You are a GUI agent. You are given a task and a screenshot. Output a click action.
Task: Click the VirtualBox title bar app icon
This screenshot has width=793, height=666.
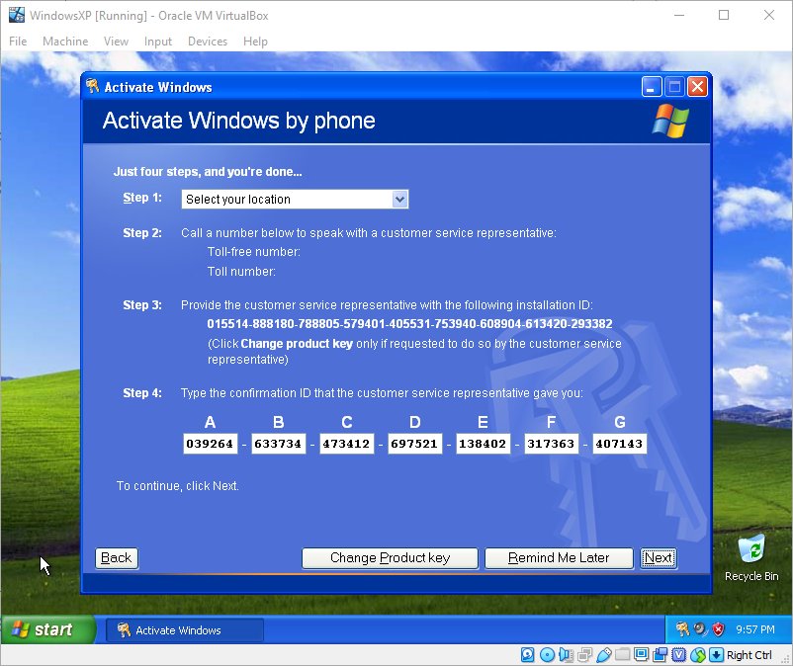point(17,15)
